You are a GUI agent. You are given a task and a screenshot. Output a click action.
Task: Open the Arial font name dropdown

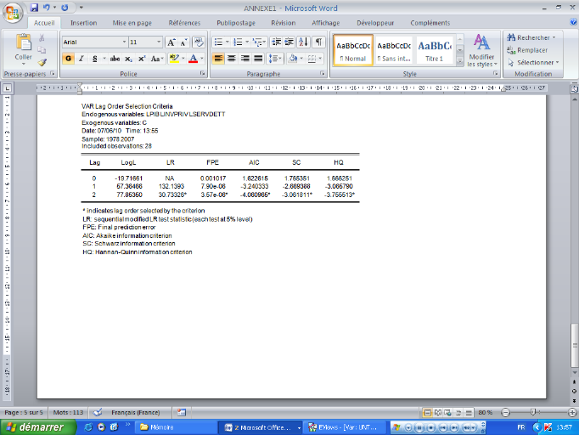click(x=124, y=42)
